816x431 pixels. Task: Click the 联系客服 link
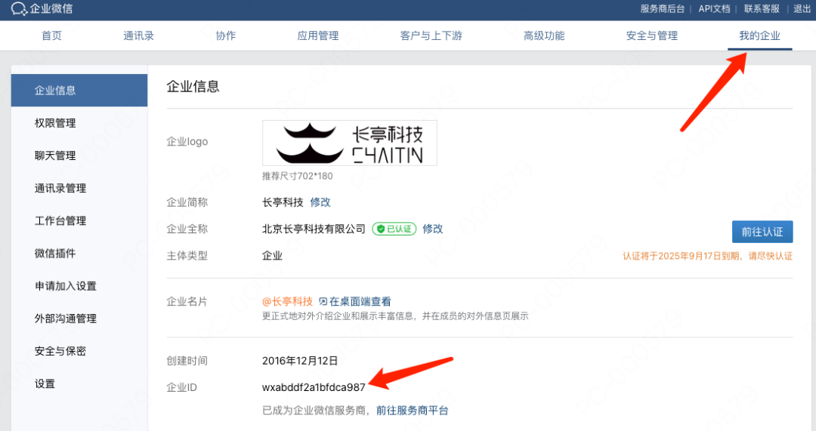point(762,9)
